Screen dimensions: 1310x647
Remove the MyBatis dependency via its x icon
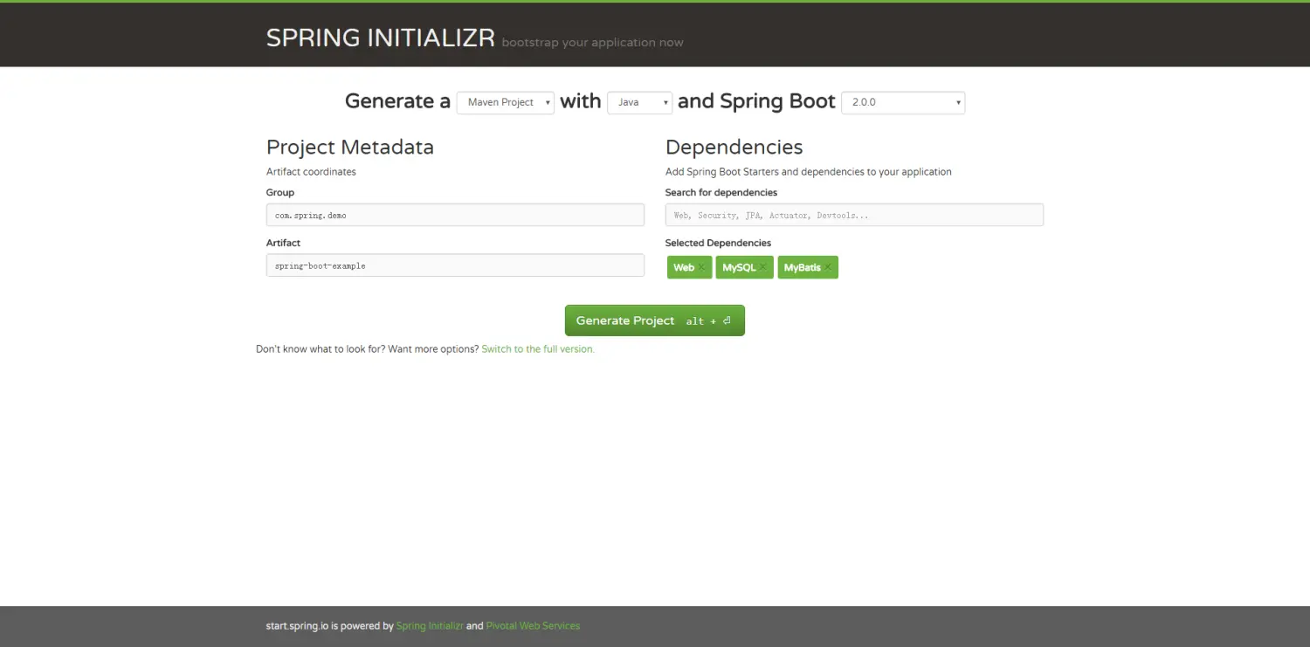(827, 267)
